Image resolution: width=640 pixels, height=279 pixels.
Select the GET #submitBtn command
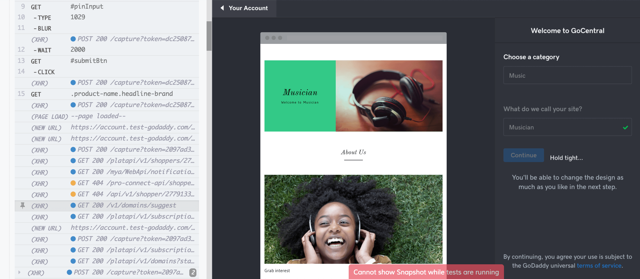[107, 61]
